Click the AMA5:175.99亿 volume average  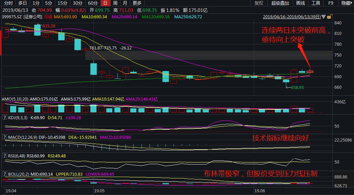click(76, 99)
